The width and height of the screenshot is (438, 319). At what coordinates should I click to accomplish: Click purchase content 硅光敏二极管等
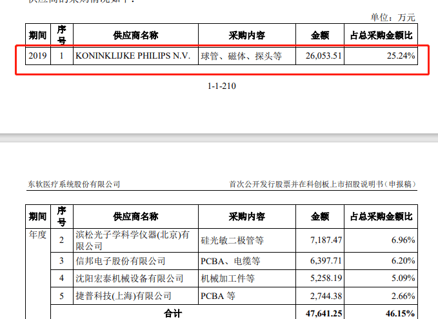pyautogui.click(x=232, y=240)
